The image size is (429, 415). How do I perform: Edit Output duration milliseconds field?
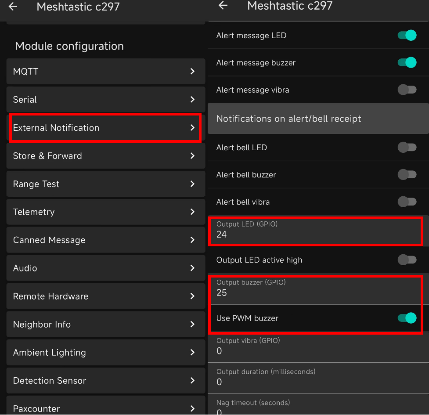pyautogui.click(x=318, y=379)
